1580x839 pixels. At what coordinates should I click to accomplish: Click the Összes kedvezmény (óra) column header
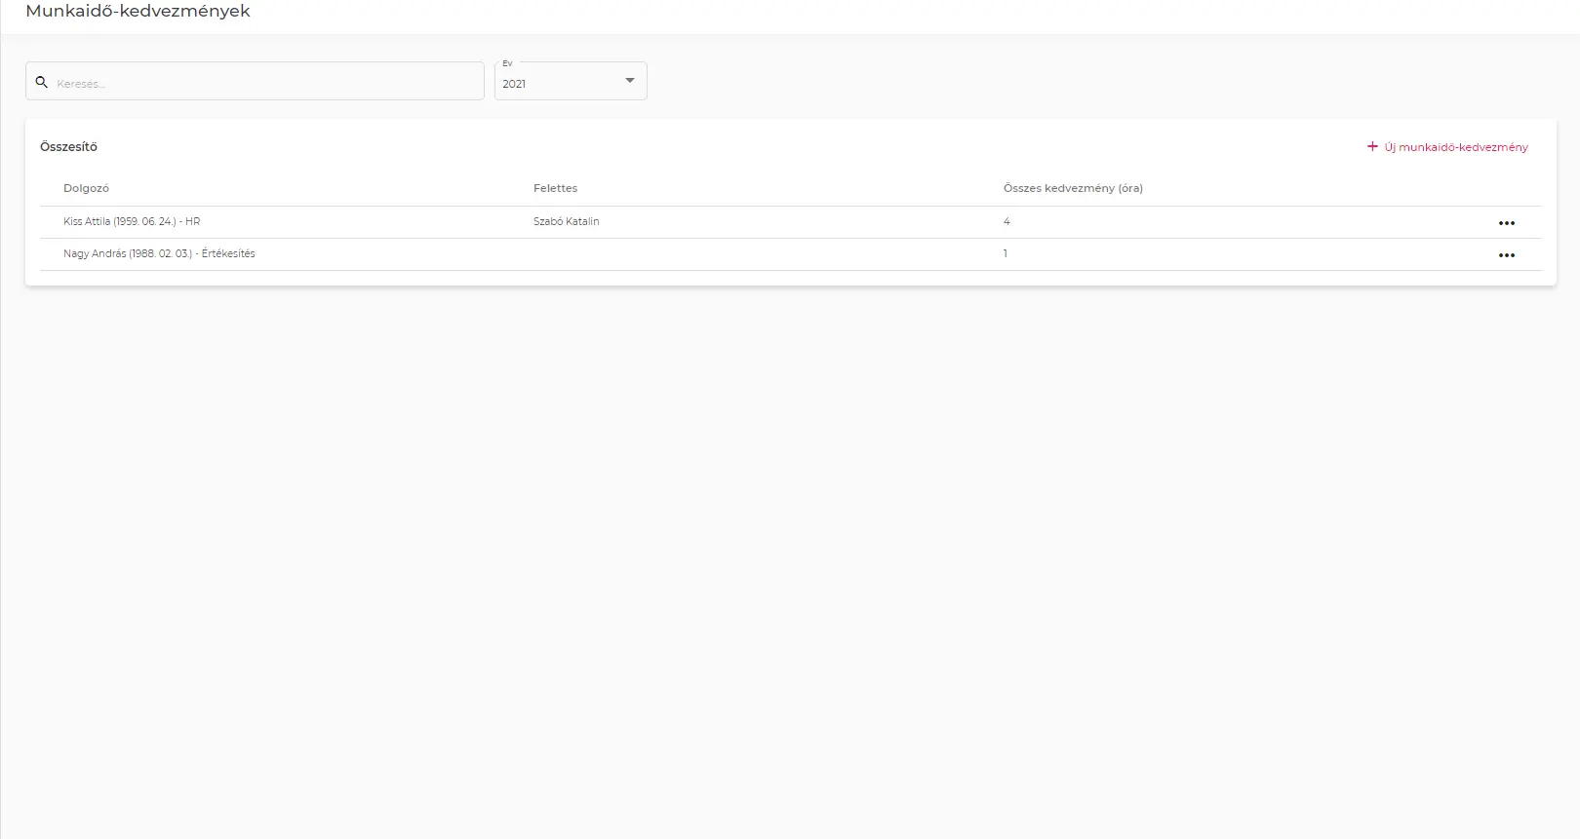click(x=1073, y=188)
